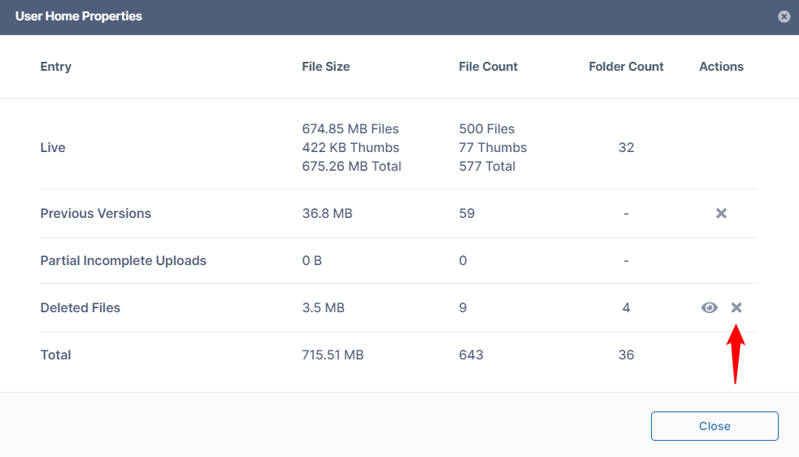Select the Partial Incomplete Uploads label
This screenshot has width=799, height=457.
point(124,261)
